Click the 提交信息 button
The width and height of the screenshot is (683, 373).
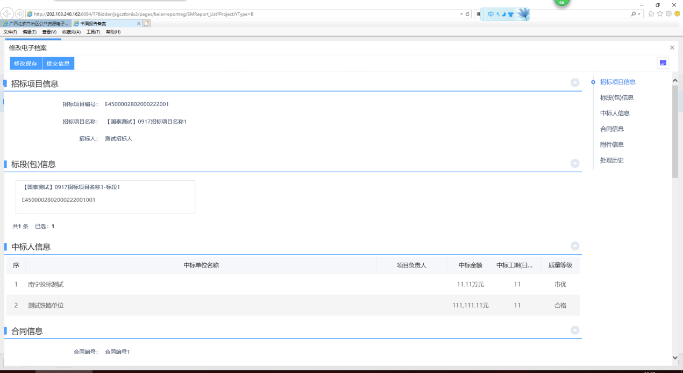click(x=58, y=64)
